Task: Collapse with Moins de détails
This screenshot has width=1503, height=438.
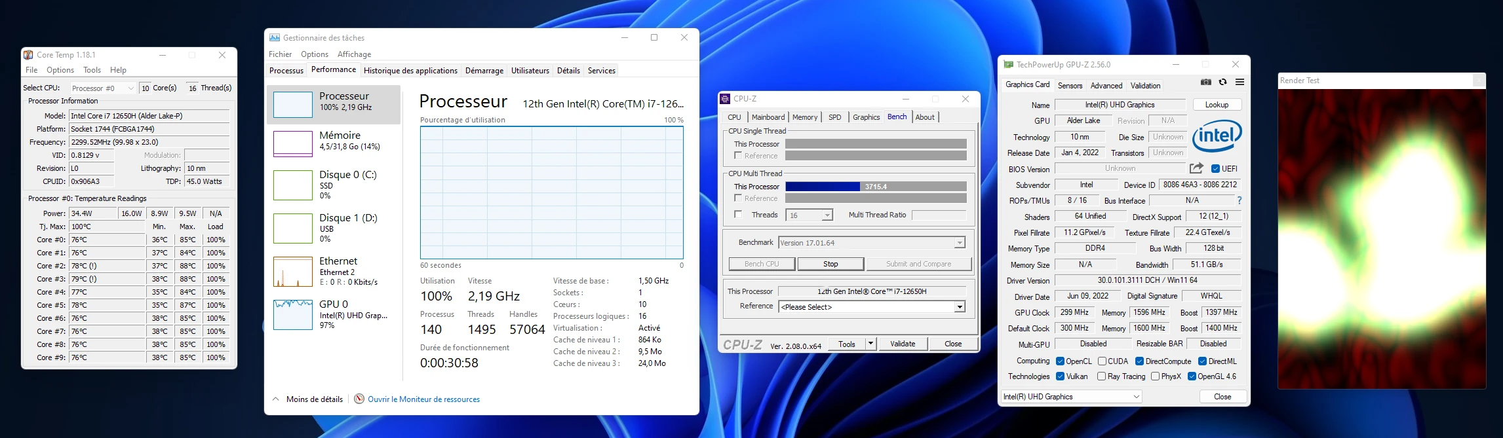Action: pyautogui.click(x=307, y=399)
